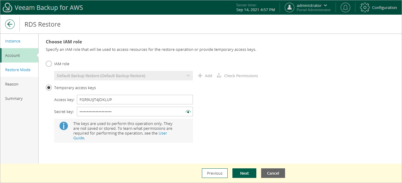Click the Configuration gear icon

click(365, 7)
